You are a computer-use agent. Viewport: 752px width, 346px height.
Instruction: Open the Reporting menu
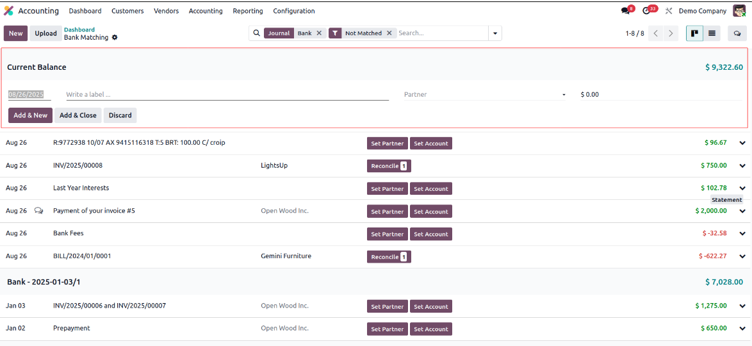247,11
